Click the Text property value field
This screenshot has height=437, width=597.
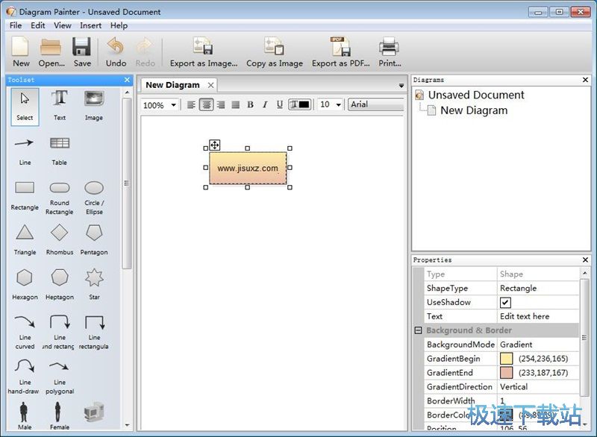click(x=537, y=316)
